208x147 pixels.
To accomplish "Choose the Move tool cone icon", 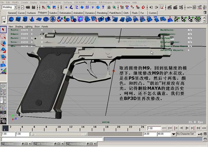I will pyautogui.click(x=3, y=43).
